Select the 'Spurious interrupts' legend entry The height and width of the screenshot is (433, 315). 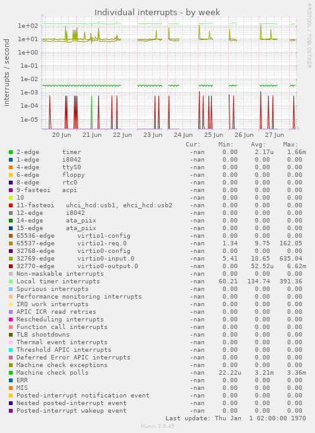pos(53,289)
